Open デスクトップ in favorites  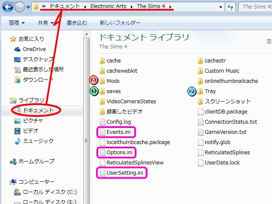click(34, 59)
